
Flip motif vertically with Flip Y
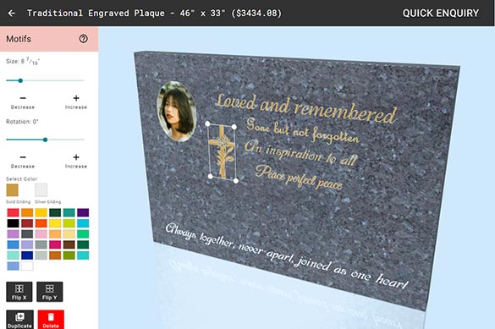coord(50,292)
